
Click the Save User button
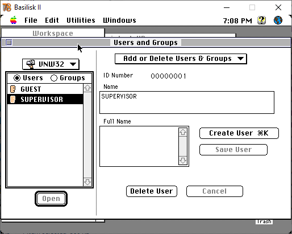pyautogui.click(x=233, y=150)
